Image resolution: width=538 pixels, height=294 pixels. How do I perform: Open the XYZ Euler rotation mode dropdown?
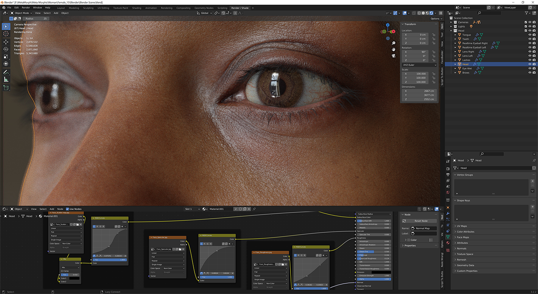pos(419,65)
